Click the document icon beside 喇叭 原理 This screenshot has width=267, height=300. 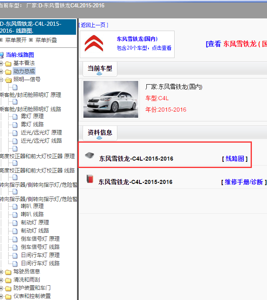click(x=15, y=206)
